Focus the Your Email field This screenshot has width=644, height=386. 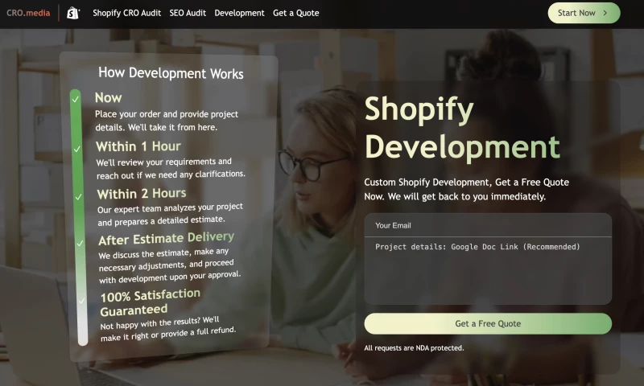tap(488, 225)
